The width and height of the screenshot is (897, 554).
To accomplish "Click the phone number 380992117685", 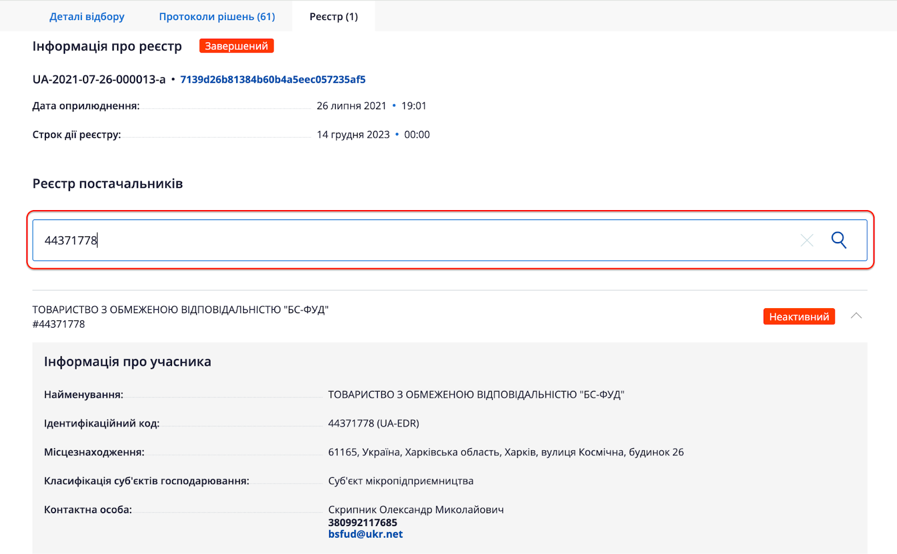I will click(x=363, y=523).
